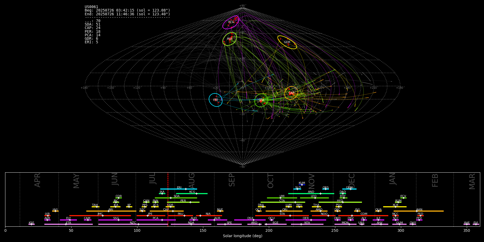Click the OCT month label in the timeline

pyautogui.click(x=271, y=181)
